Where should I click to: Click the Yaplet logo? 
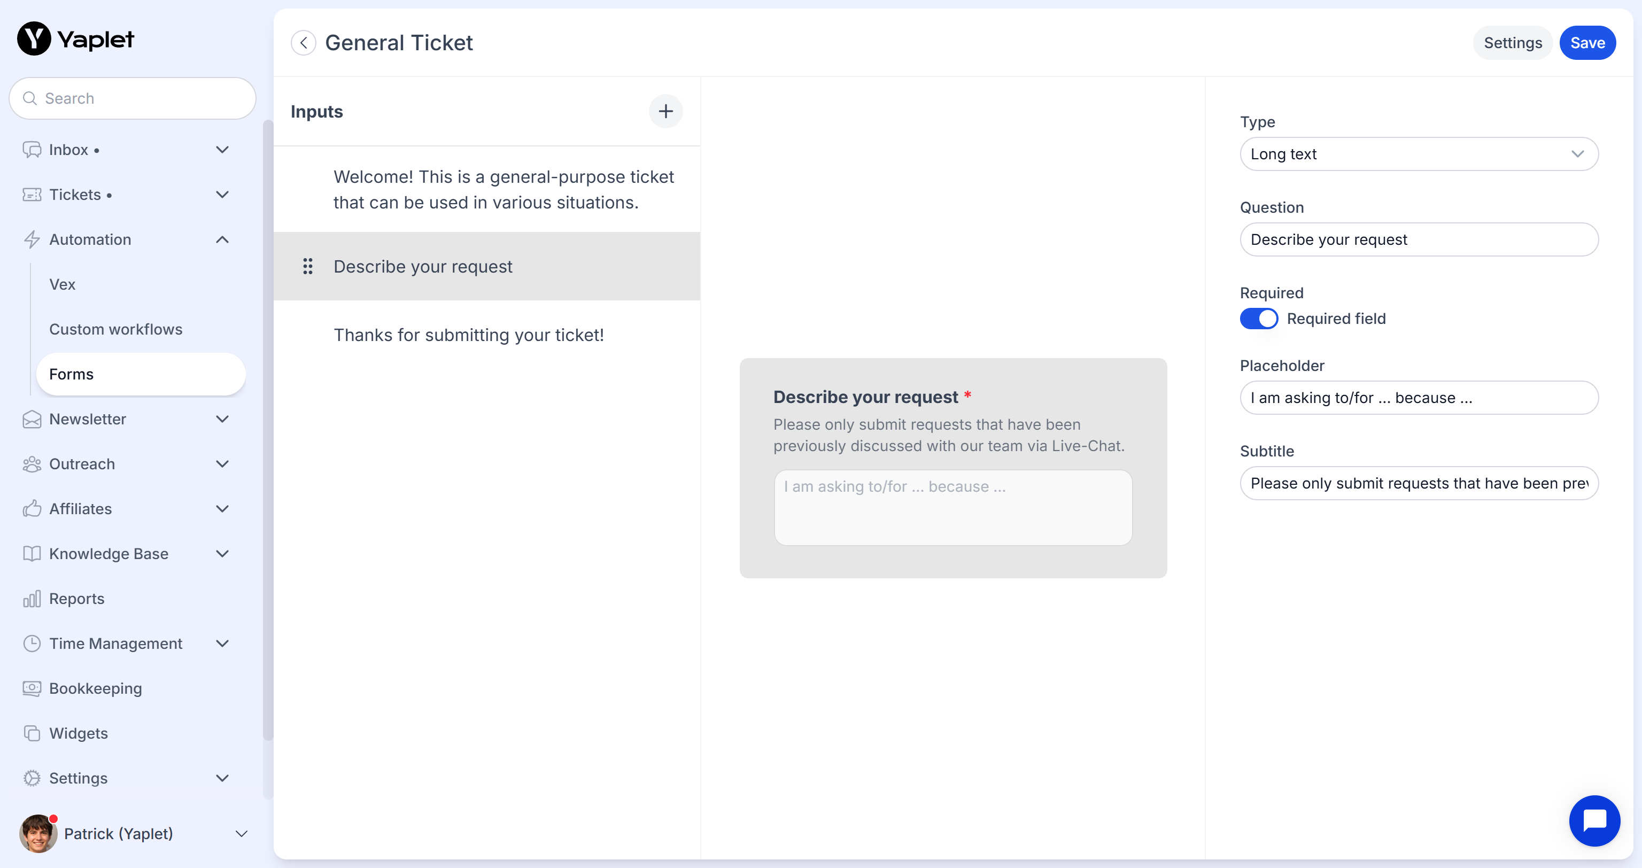coord(75,39)
